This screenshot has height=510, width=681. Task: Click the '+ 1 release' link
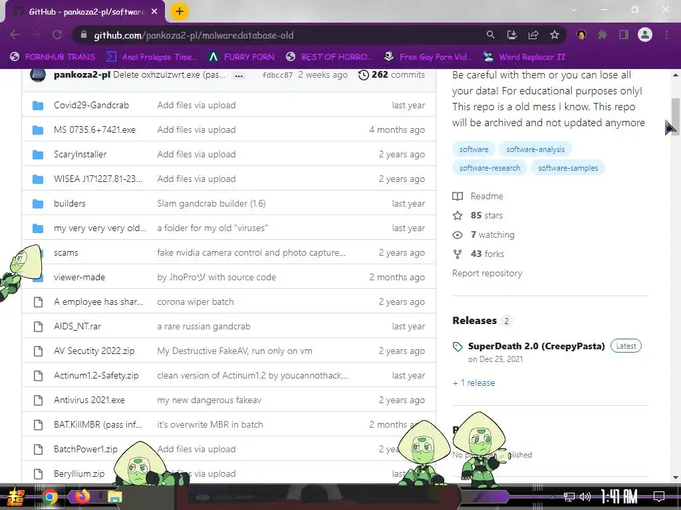(474, 383)
